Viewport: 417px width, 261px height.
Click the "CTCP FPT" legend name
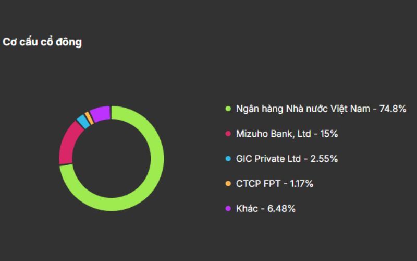(255, 184)
